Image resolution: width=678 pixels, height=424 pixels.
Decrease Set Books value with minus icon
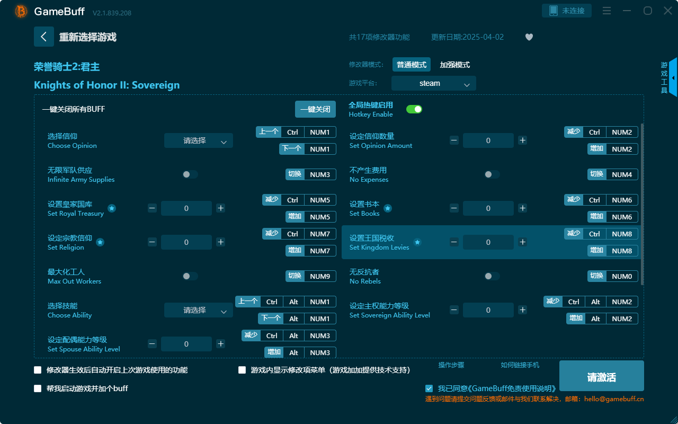(x=454, y=208)
